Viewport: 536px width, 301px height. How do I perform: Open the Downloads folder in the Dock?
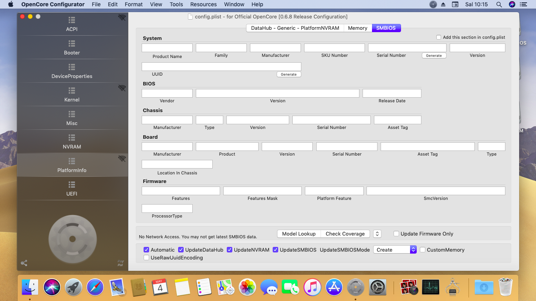484,287
